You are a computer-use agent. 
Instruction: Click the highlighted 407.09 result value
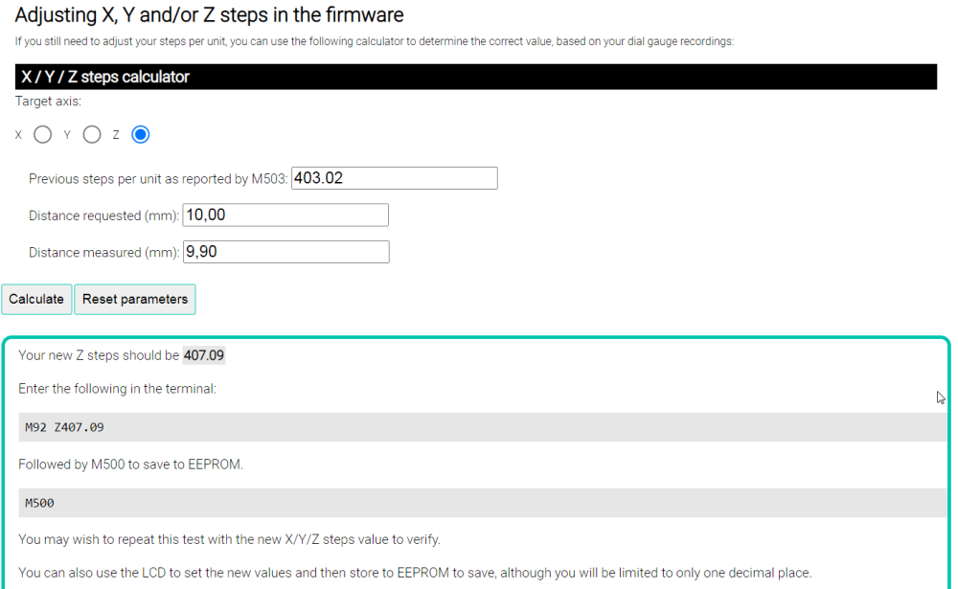[x=204, y=355]
